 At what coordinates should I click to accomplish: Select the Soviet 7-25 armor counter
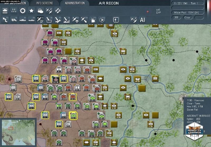point(123,51)
